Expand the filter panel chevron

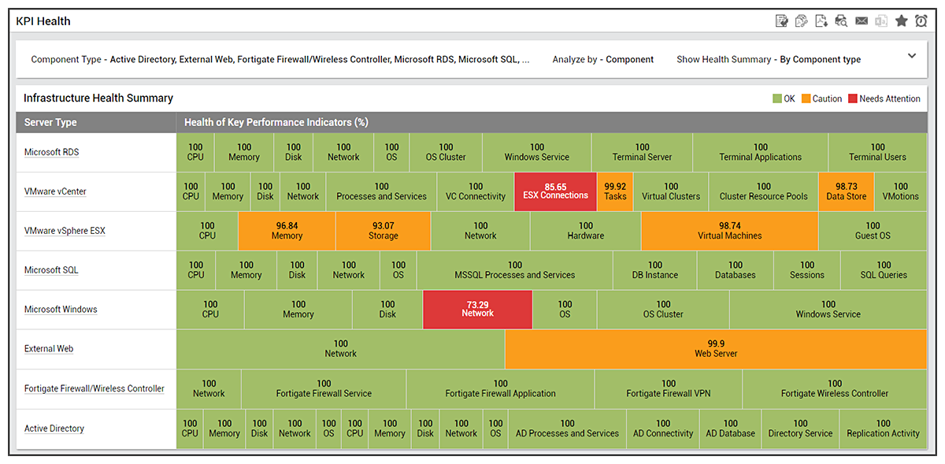point(912,56)
